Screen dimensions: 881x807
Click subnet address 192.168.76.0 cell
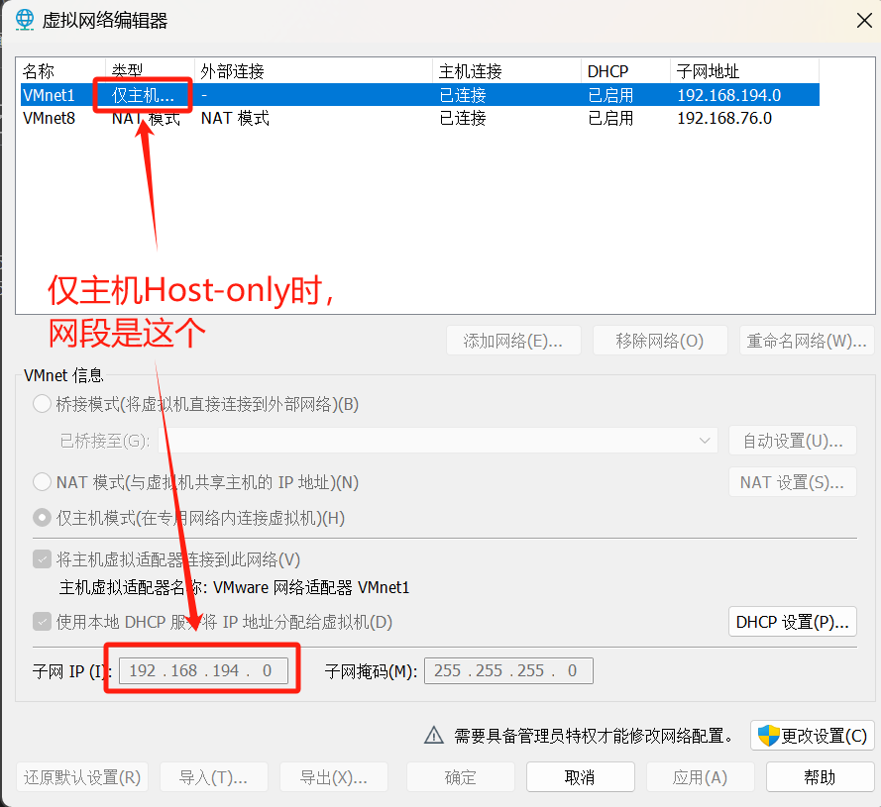point(724,118)
